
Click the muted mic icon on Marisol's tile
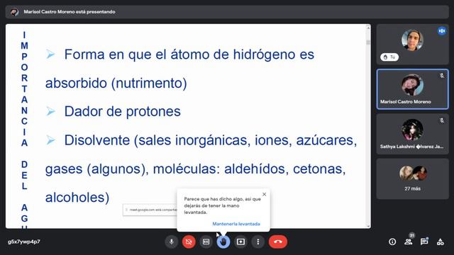442,76
